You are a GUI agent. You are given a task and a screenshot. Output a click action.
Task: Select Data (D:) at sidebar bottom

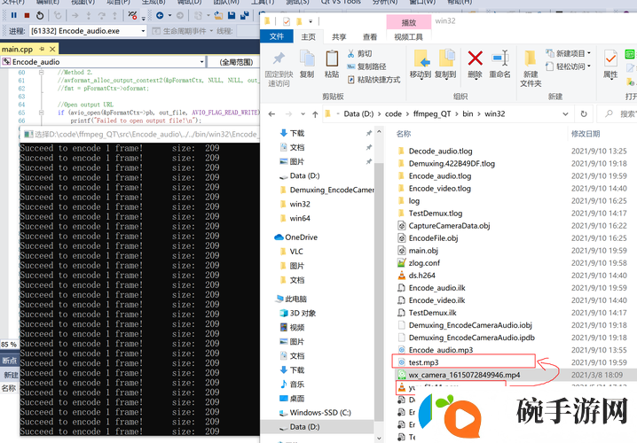click(x=304, y=427)
